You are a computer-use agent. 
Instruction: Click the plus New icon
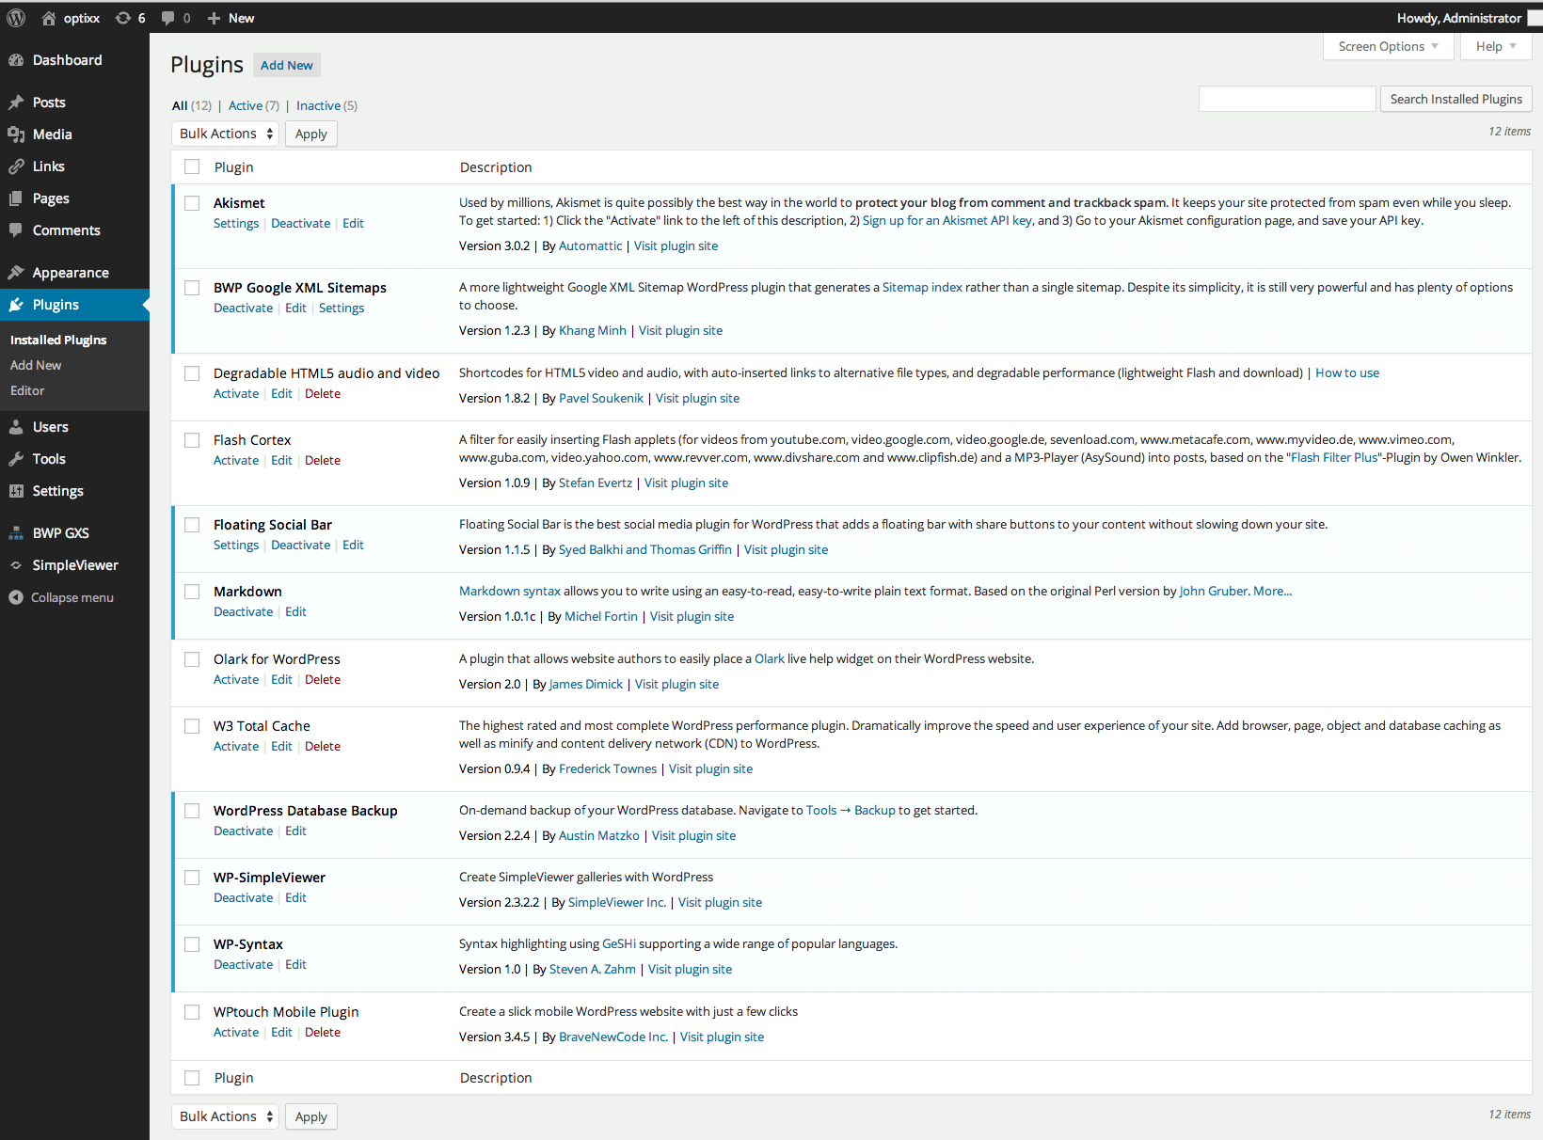[x=214, y=18]
